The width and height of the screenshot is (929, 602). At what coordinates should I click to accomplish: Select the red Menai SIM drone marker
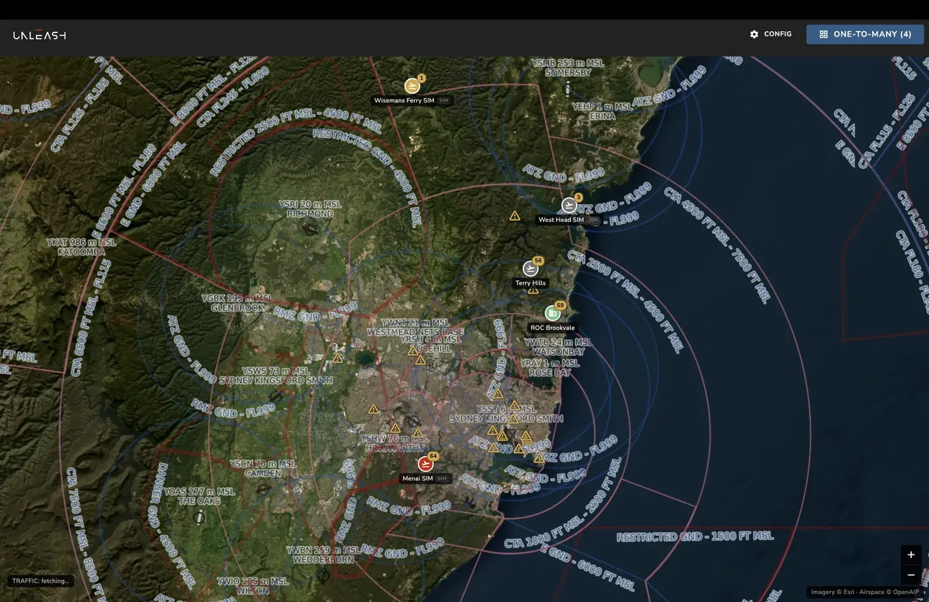coord(425,463)
